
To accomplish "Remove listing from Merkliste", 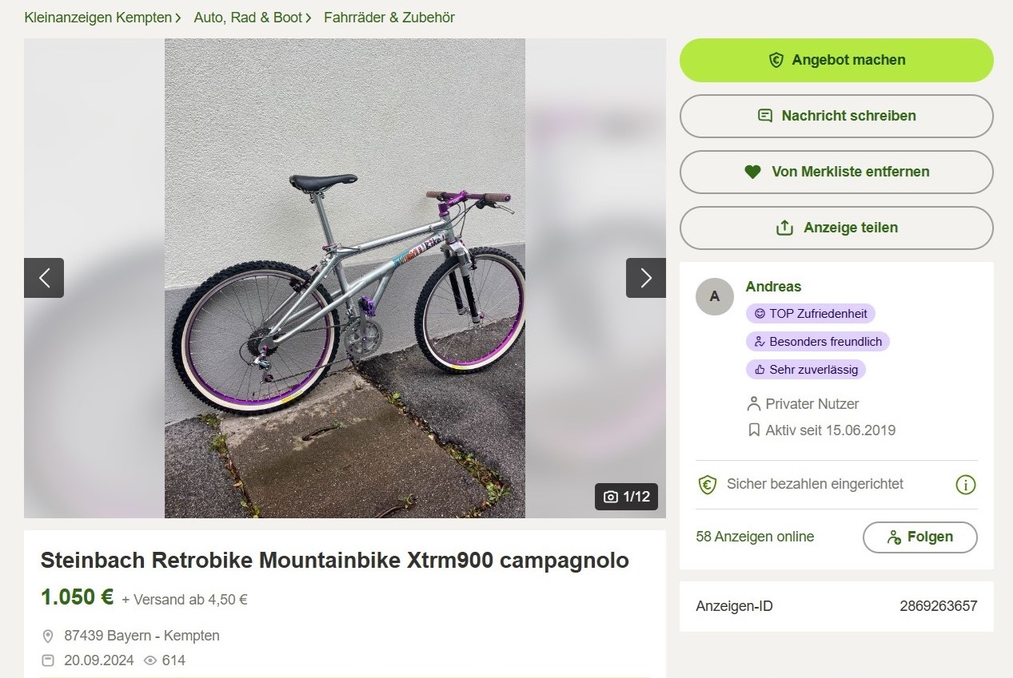I will [836, 172].
